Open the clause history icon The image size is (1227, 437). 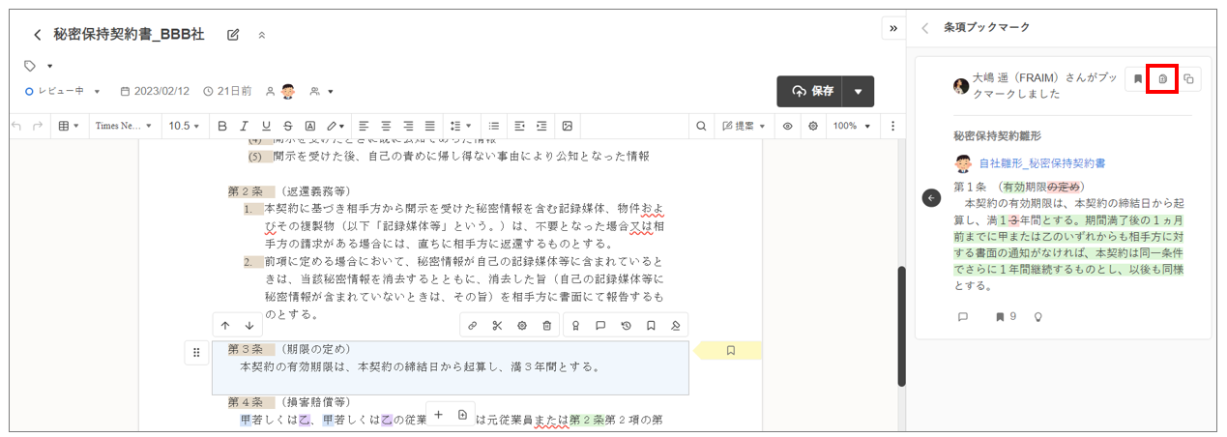(626, 326)
